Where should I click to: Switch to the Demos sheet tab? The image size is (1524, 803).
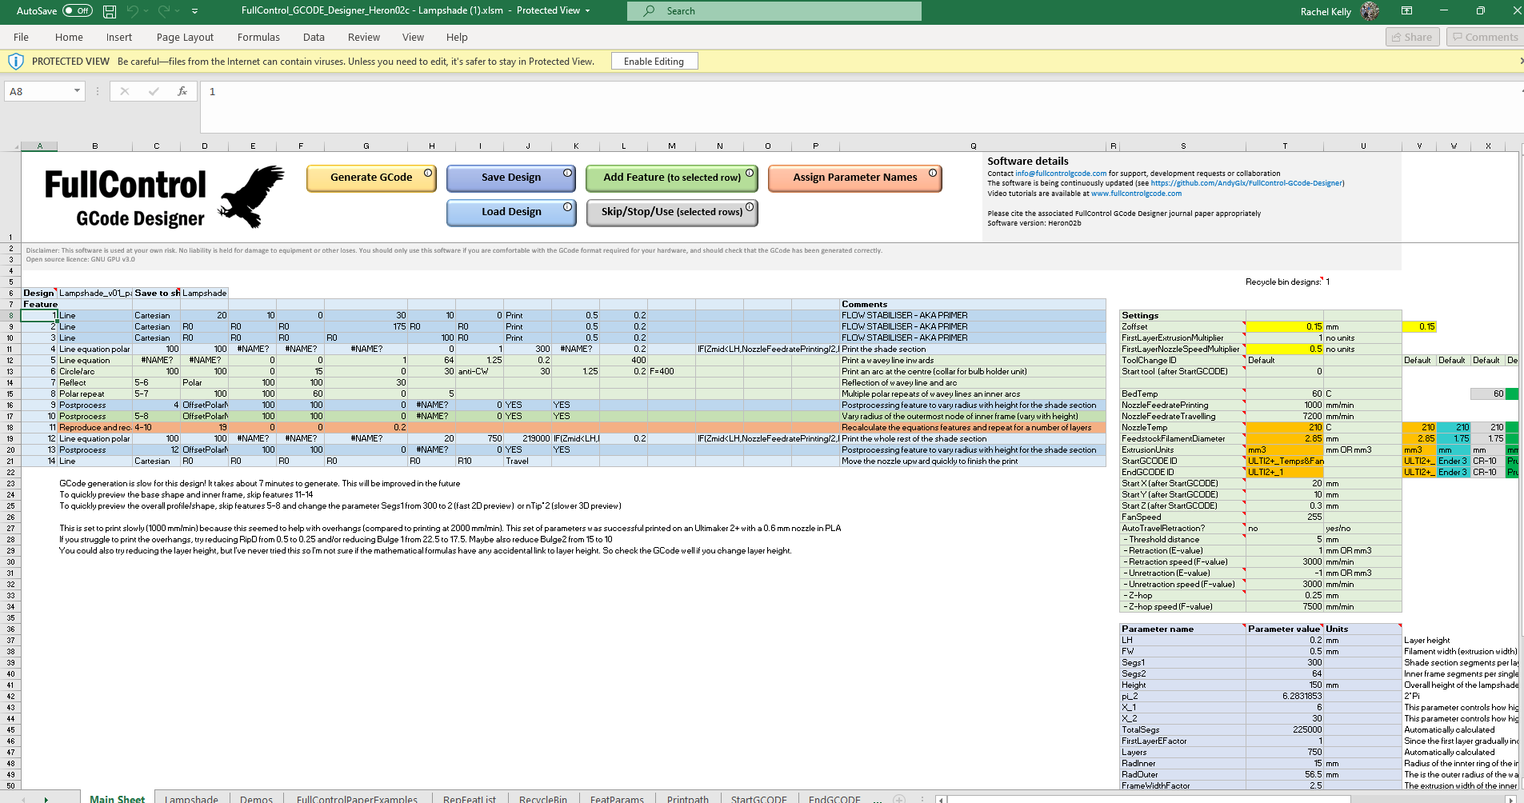256,799
